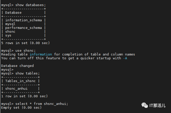Select the information_schema database row
Screen dimensions: 171x113
pyautogui.click(x=24, y=20)
